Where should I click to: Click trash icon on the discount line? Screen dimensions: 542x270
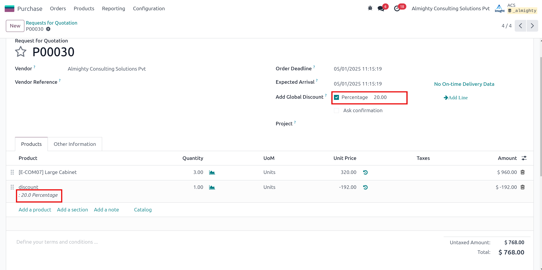click(x=523, y=187)
